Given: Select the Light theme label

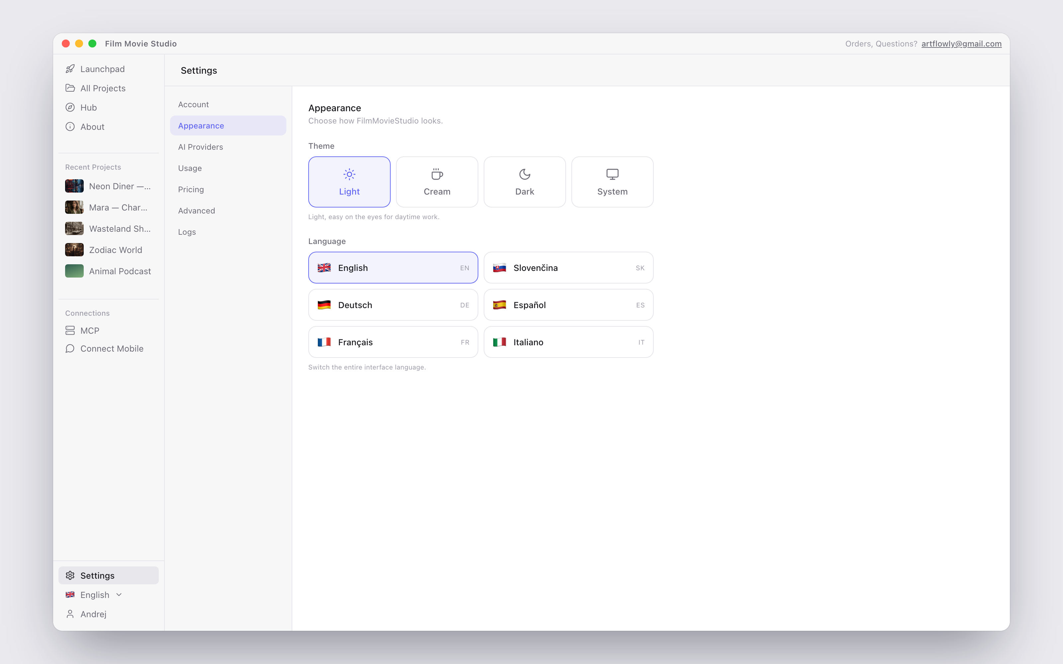Looking at the screenshot, I should pos(349,192).
